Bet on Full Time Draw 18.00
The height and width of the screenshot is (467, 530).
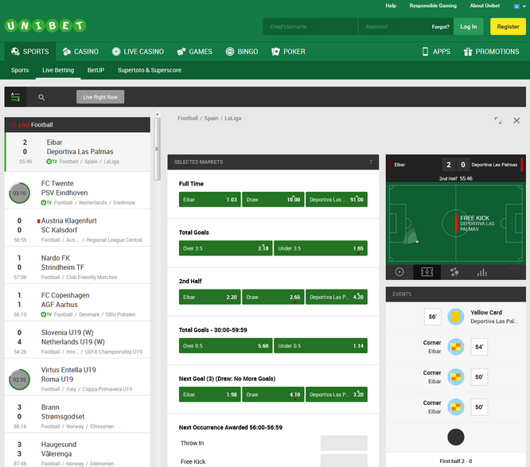[x=273, y=200]
